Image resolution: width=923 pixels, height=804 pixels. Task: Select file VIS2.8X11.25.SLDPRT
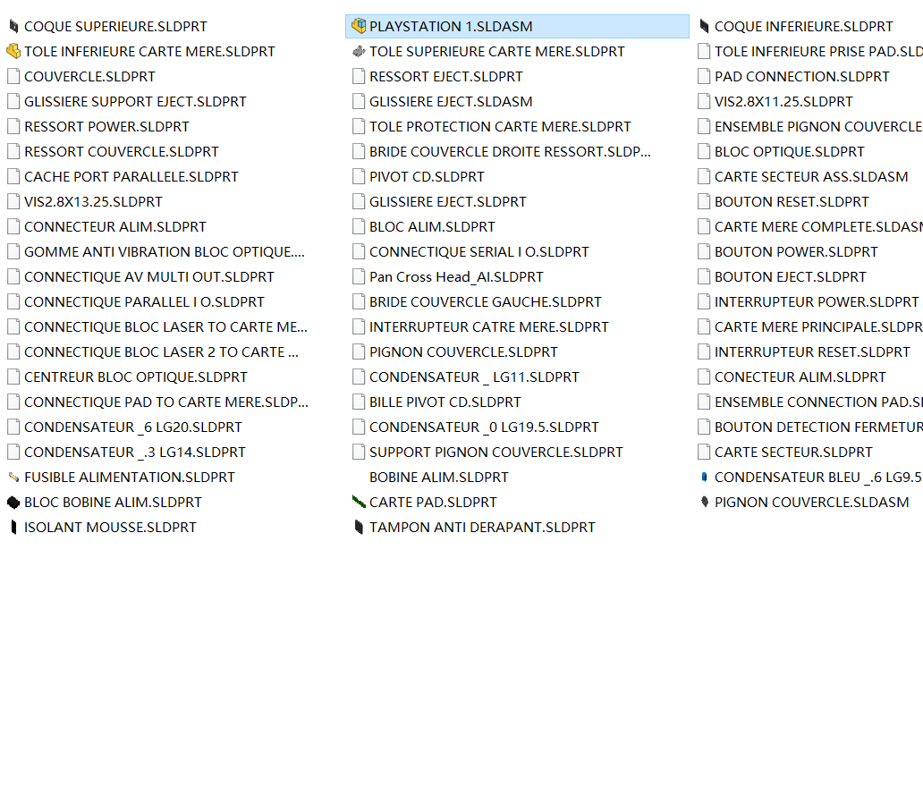point(783,102)
